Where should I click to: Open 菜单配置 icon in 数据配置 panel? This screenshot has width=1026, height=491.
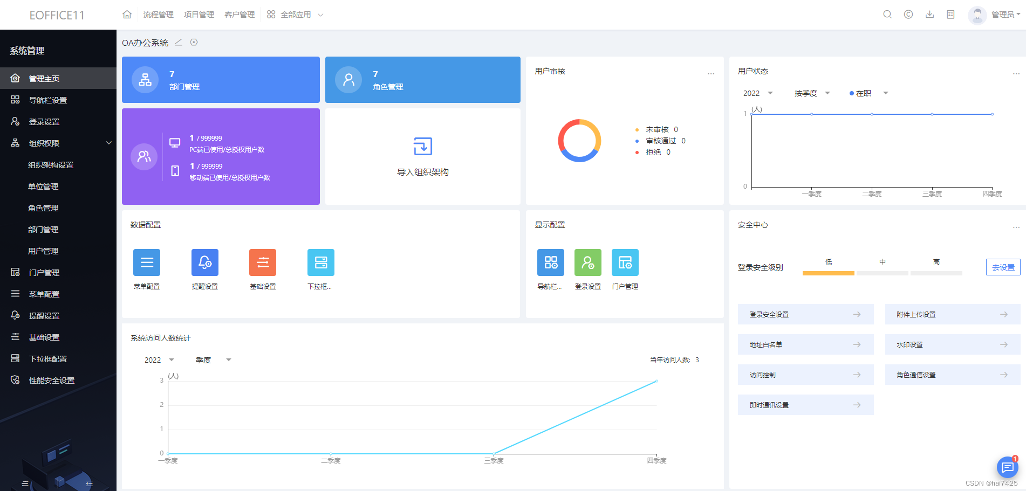146,262
